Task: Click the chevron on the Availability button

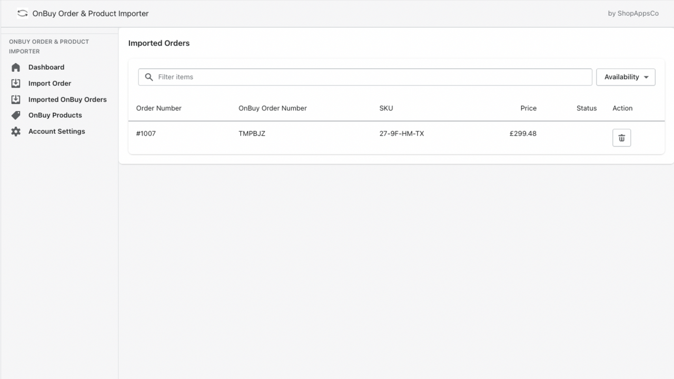Action: pos(646,77)
